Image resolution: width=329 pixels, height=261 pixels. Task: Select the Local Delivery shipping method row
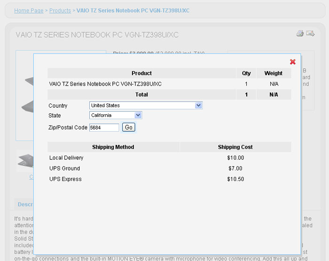[x=169, y=158]
